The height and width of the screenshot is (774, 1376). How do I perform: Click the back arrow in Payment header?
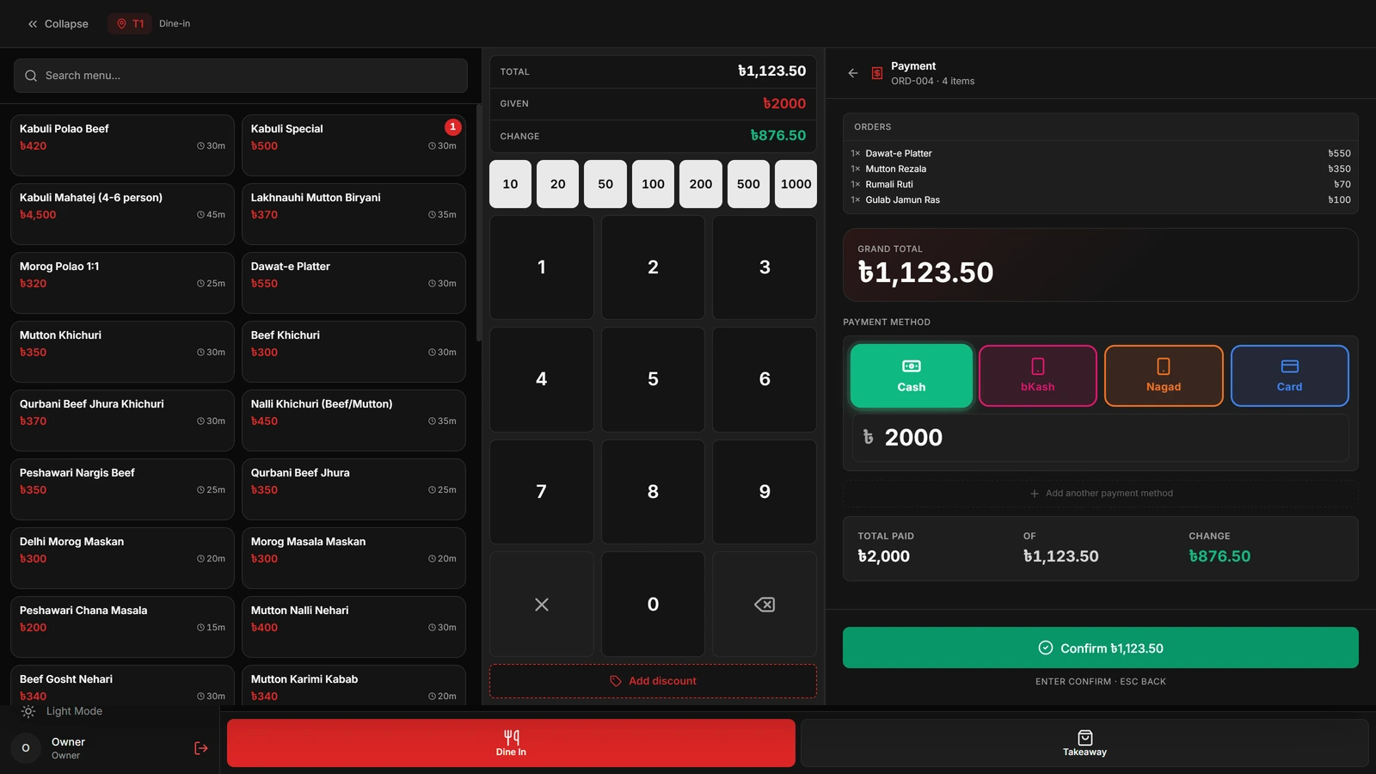(x=853, y=73)
